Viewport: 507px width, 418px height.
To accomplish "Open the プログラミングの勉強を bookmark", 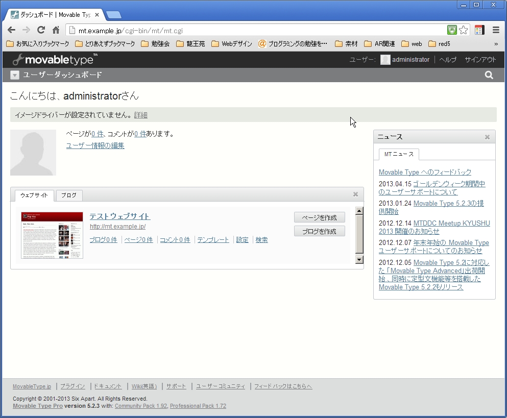I will (x=293, y=44).
